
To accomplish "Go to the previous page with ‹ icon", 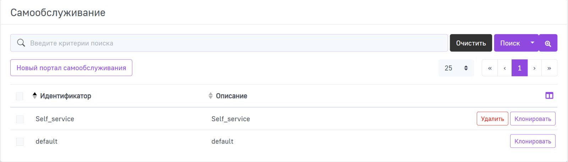I will pyautogui.click(x=504, y=68).
